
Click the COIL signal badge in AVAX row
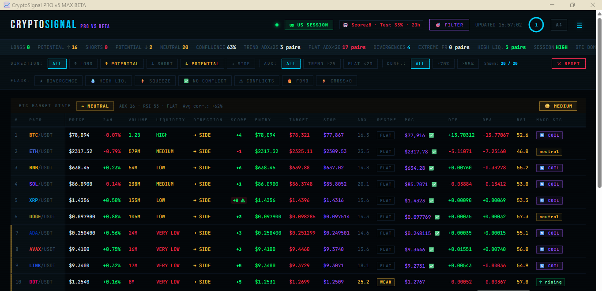point(549,250)
